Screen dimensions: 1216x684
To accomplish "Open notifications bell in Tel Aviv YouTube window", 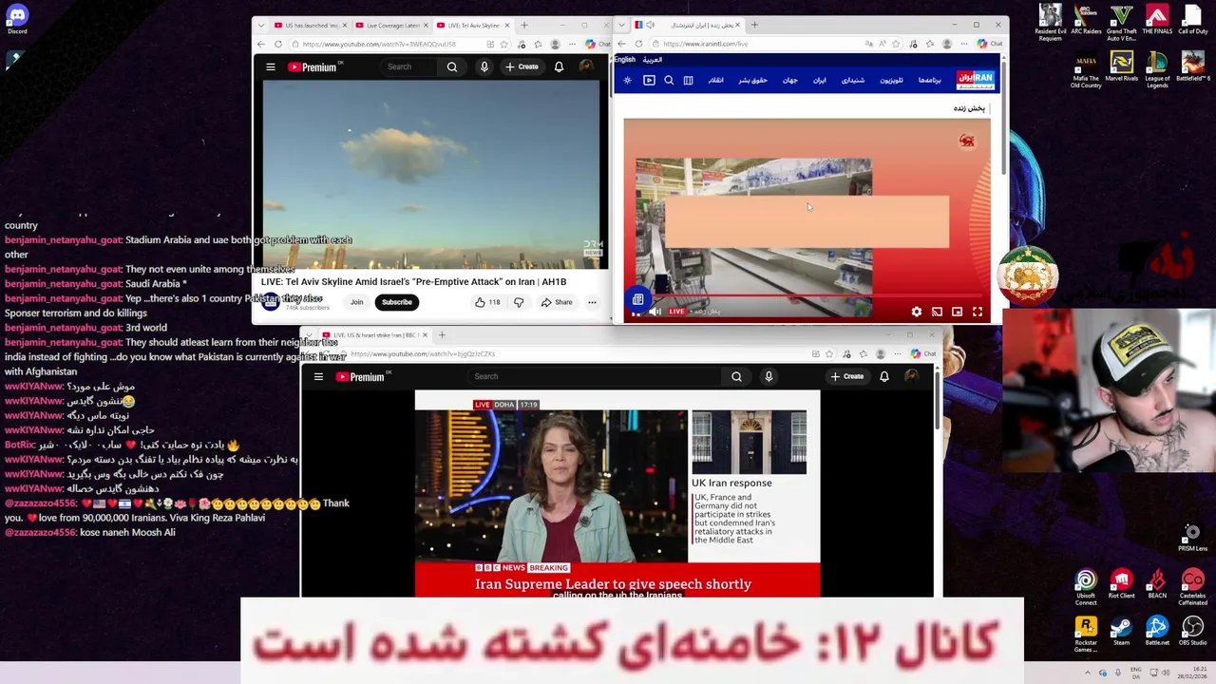I will 559,66.
